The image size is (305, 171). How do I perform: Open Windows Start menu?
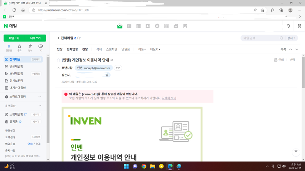coord(126,166)
